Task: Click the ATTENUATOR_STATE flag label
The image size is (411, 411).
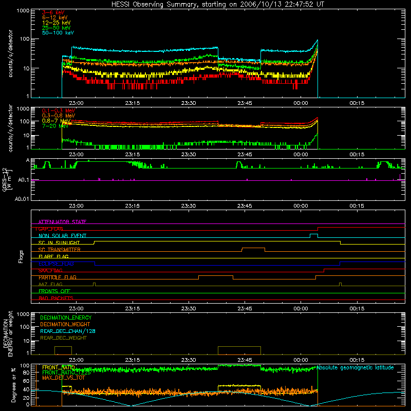Action: click(x=62, y=222)
